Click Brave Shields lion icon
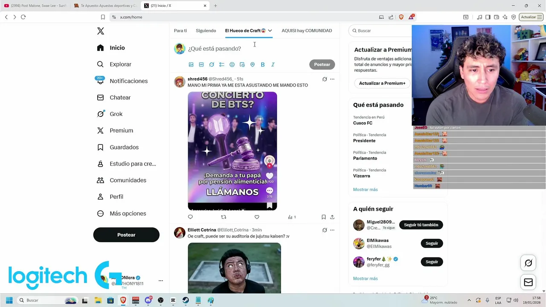 click(401, 17)
